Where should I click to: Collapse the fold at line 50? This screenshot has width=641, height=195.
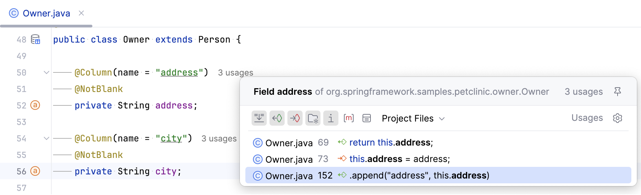[47, 72]
